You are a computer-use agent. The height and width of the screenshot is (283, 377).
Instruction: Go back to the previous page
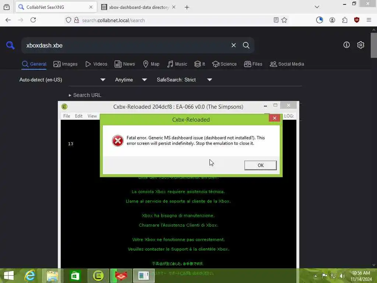click(8, 20)
